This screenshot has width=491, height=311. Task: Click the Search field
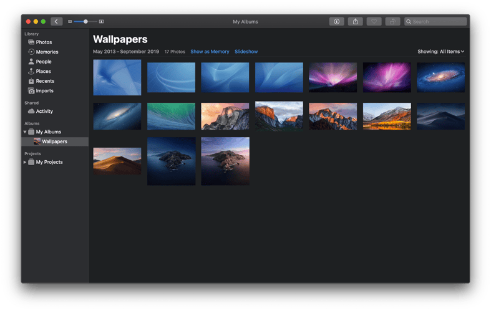click(x=435, y=22)
